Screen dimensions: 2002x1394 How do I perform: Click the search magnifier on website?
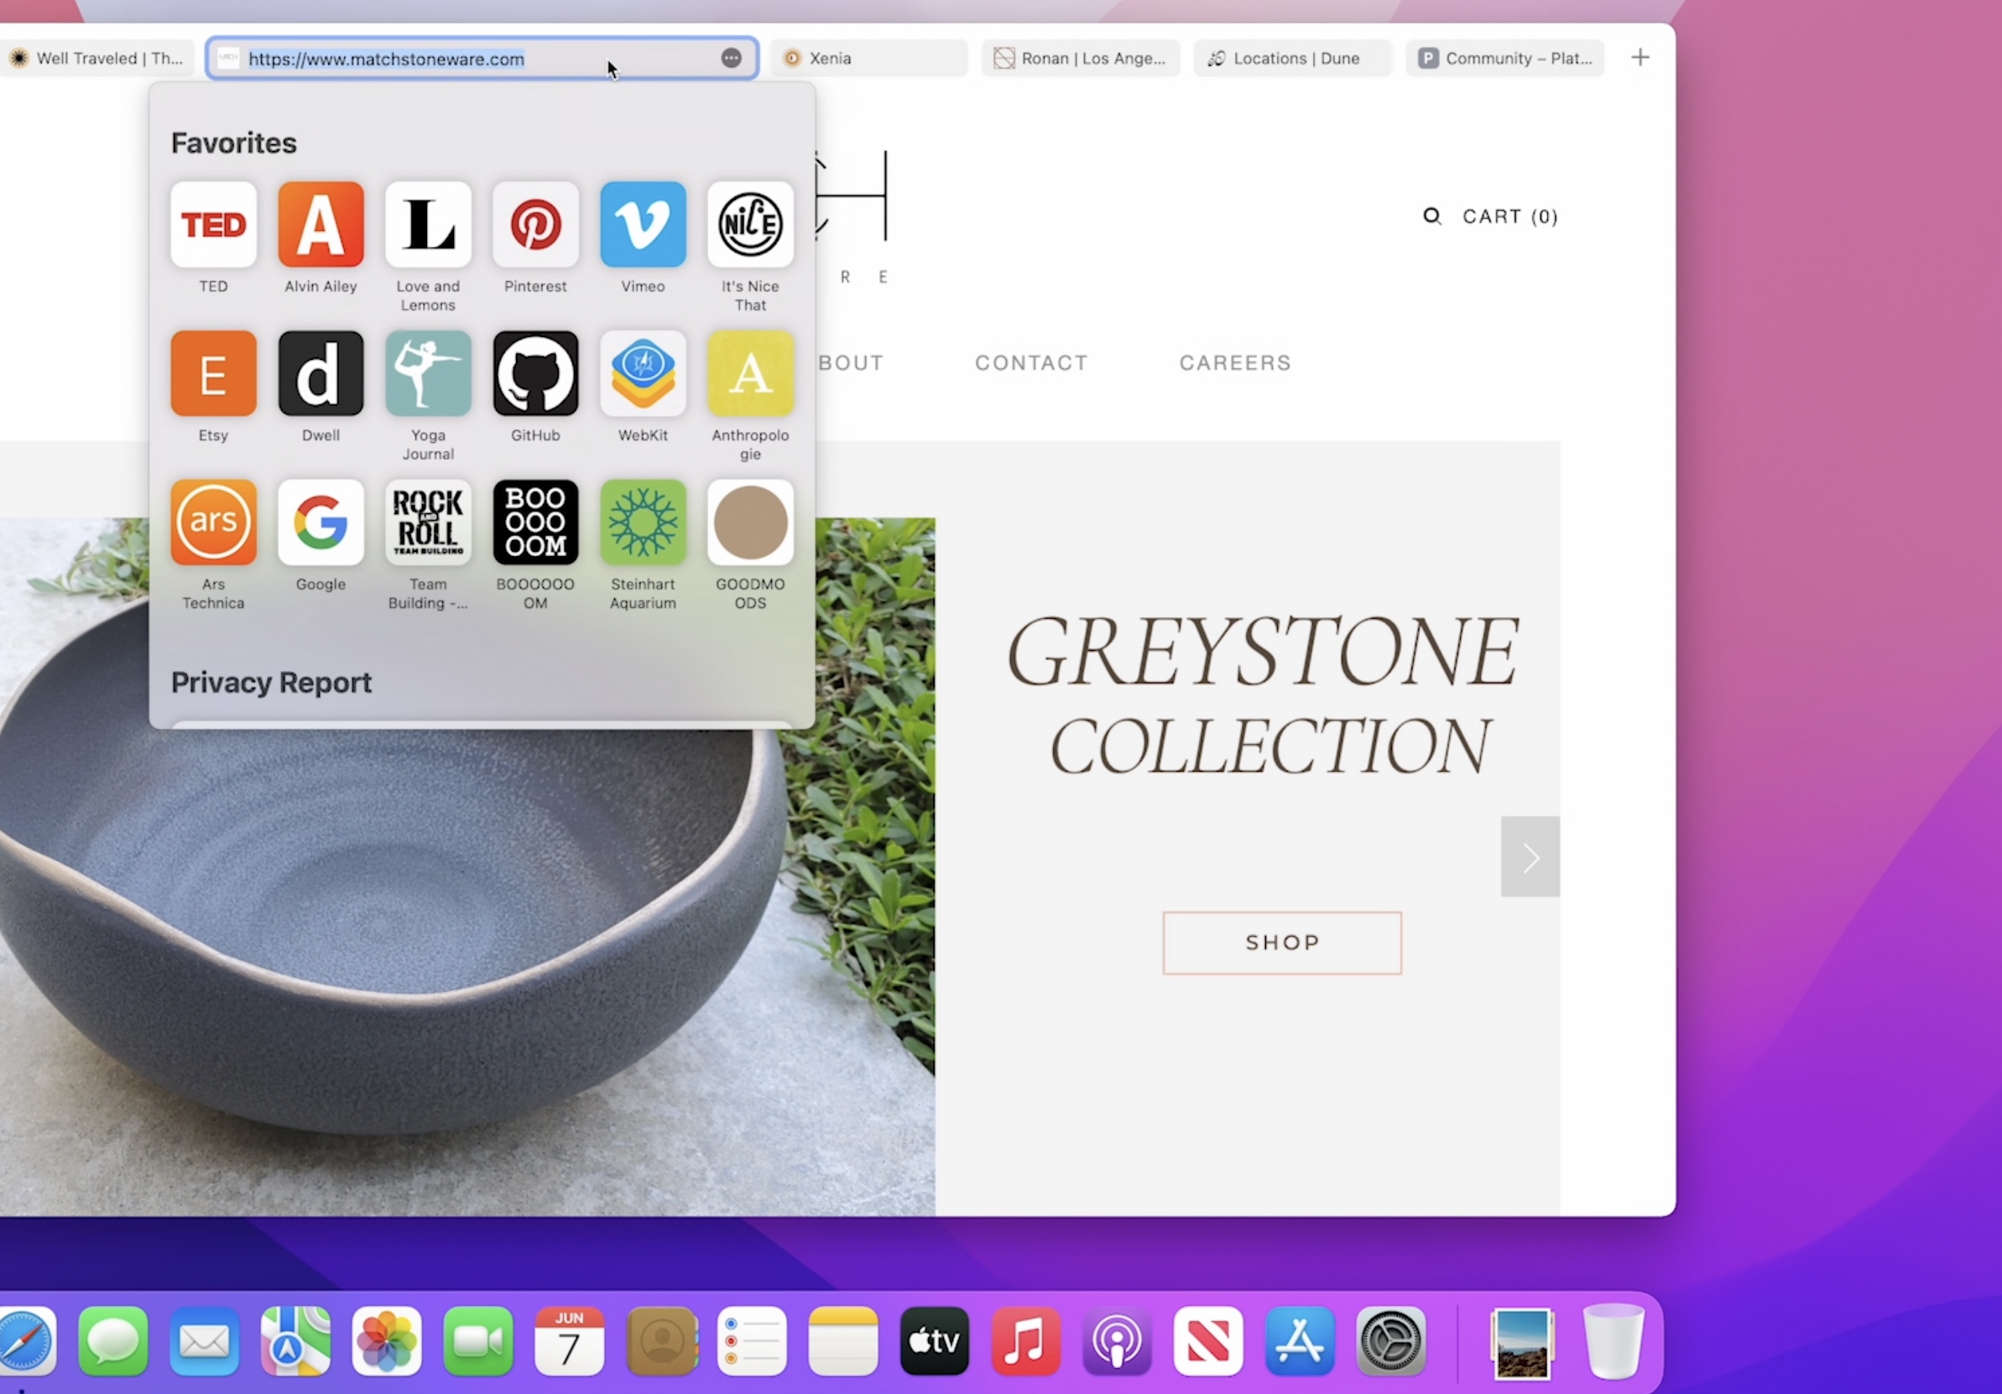(x=1431, y=216)
